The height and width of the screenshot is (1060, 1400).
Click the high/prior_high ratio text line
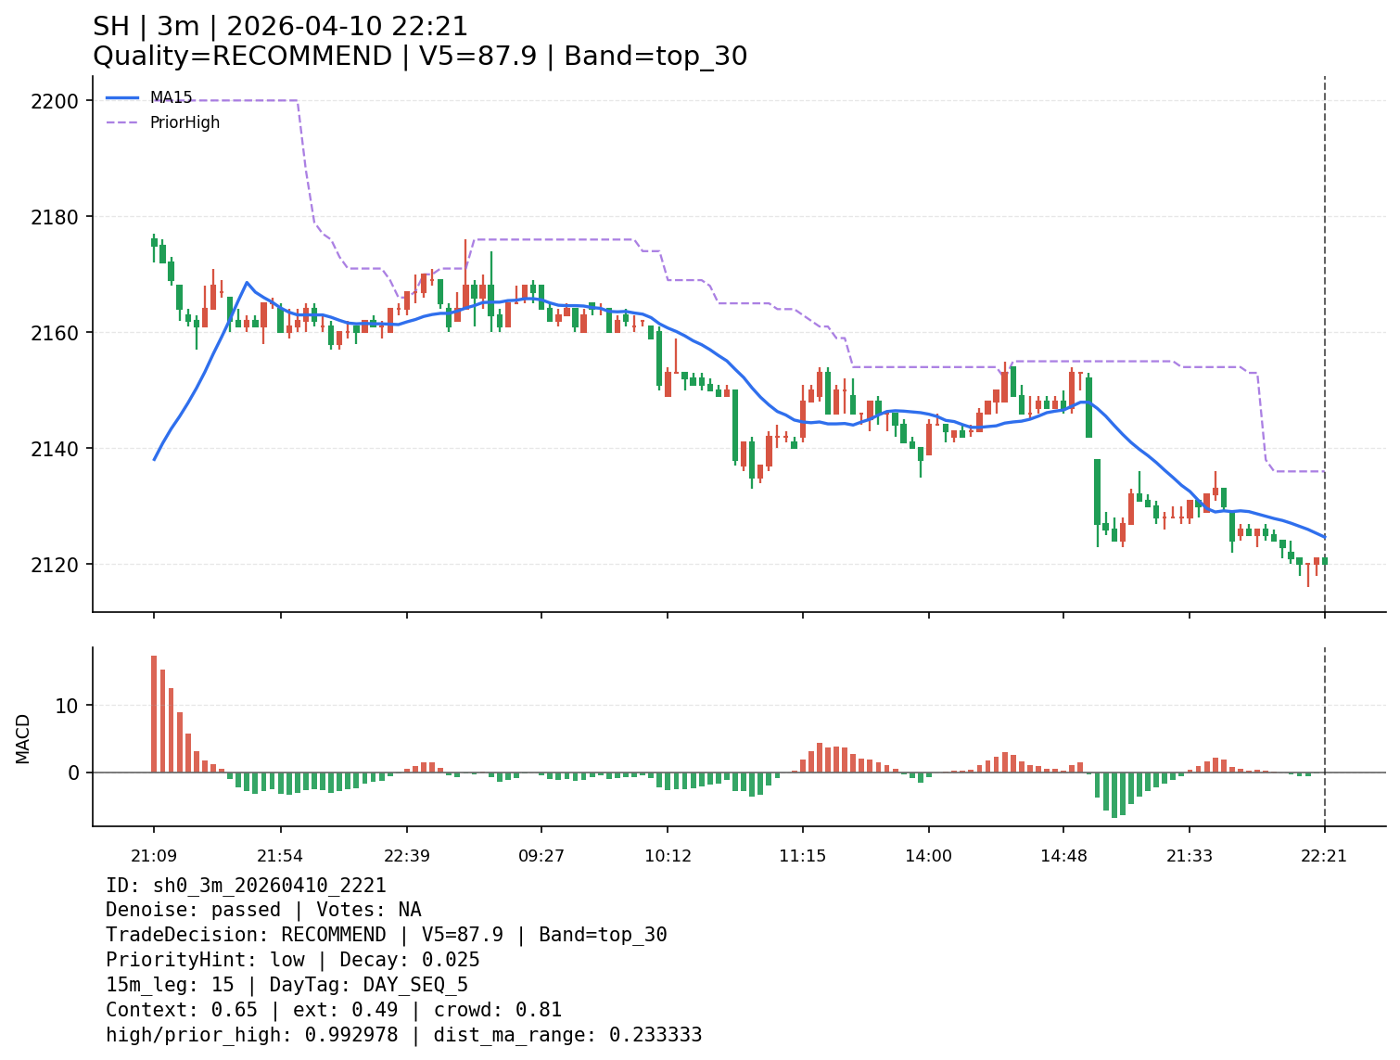coord(403,1035)
